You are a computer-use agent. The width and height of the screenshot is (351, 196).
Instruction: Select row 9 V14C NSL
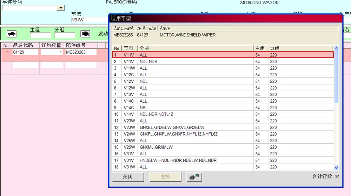point(223,107)
